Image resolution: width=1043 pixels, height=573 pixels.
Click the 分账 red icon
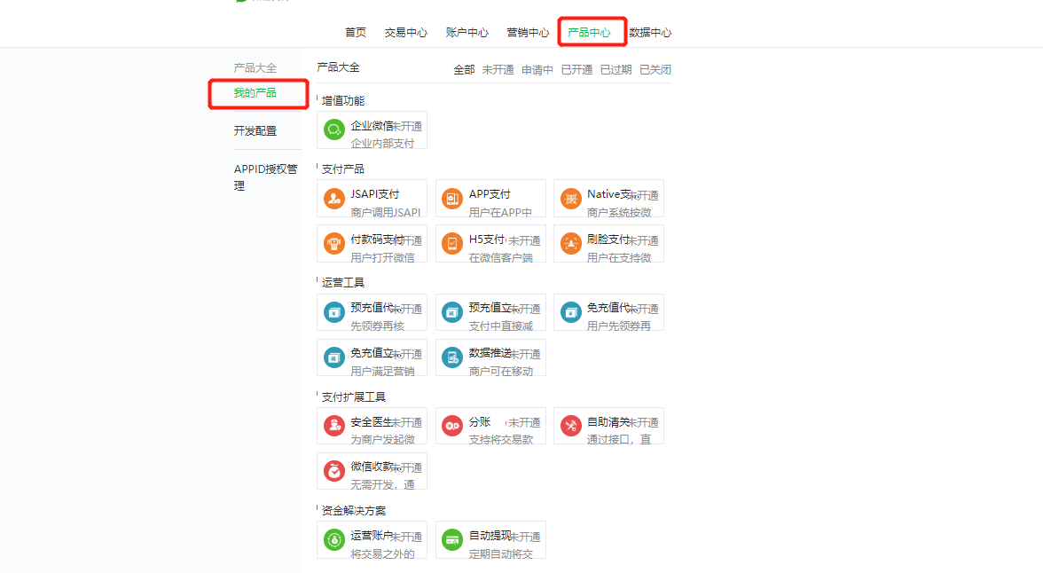tap(452, 425)
